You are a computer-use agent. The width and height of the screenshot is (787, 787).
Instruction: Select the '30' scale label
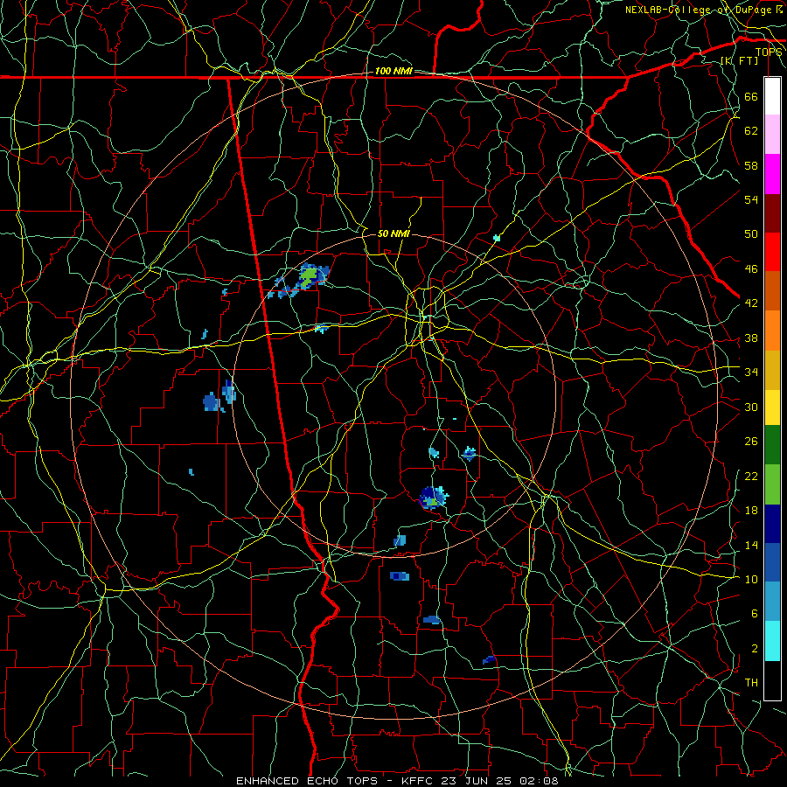(x=751, y=407)
